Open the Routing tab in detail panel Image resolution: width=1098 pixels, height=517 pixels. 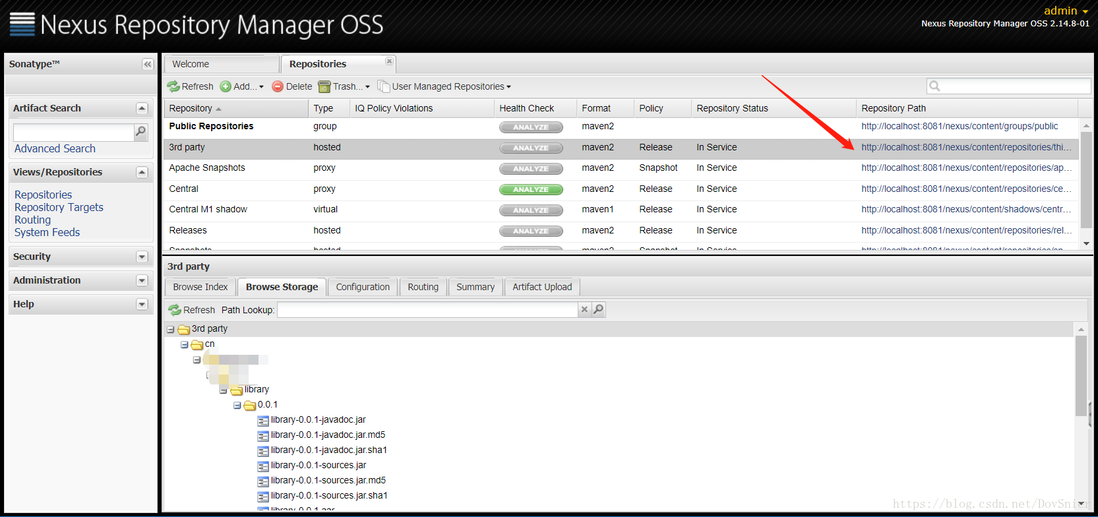(x=423, y=287)
